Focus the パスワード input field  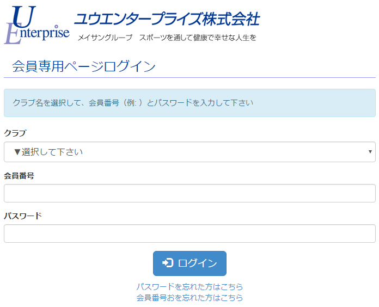189,234
